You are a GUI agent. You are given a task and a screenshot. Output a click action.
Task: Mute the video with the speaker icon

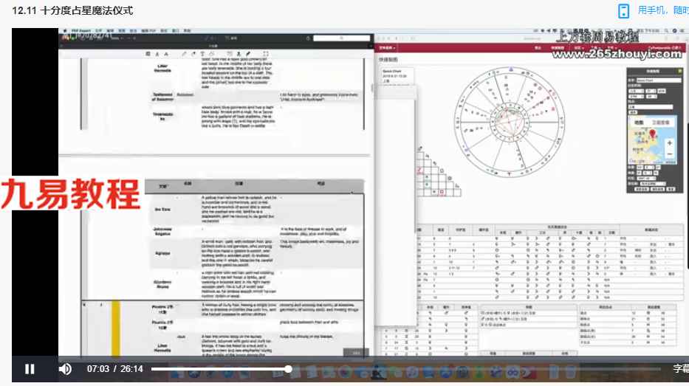pyautogui.click(x=65, y=369)
